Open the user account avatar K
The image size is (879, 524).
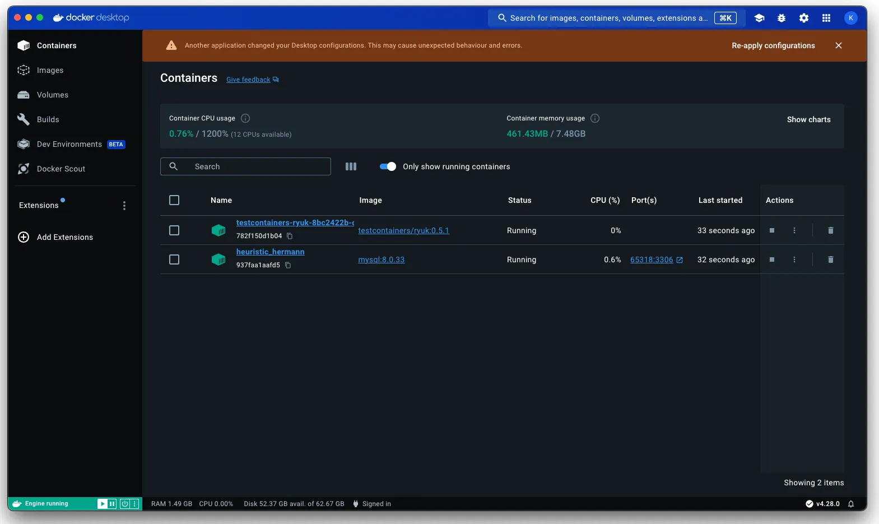tap(850, 18)
